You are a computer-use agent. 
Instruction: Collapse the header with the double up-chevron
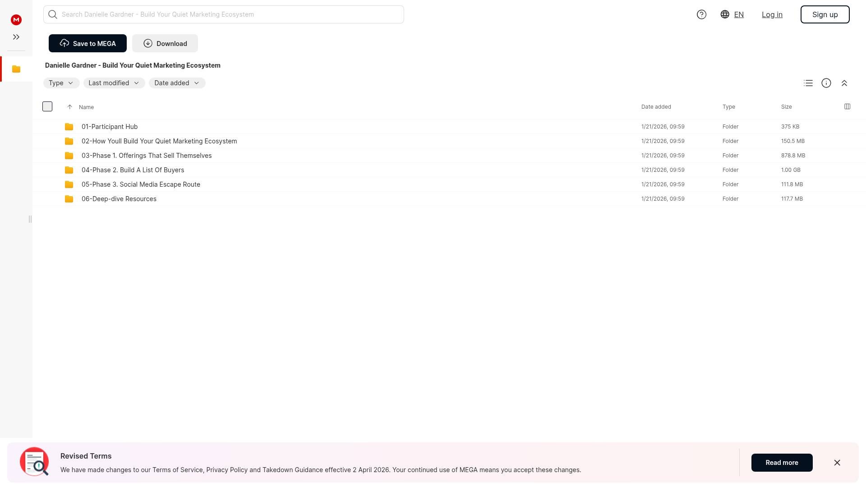[x=844, y=83]
